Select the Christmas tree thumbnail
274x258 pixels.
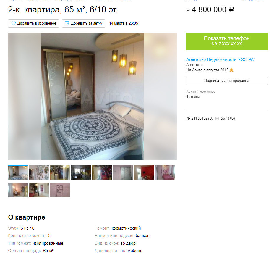coord(102,173)
